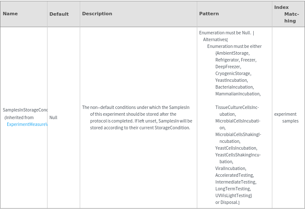This screenshot has width=305, height=209.
Task: Click the LongTermTesting pattern value
Action: 233,189
